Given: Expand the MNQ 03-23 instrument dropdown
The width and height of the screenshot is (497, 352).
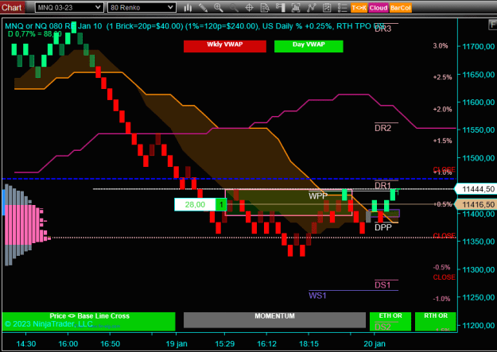Looking at the screenshot, I should (69, 7).
